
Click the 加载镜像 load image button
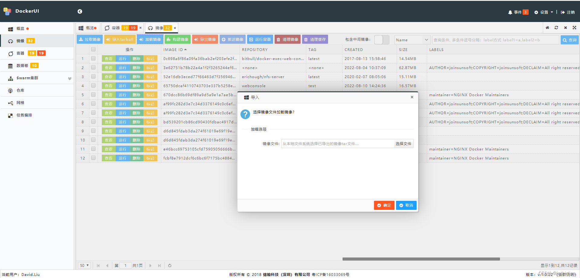coord(150,39)
